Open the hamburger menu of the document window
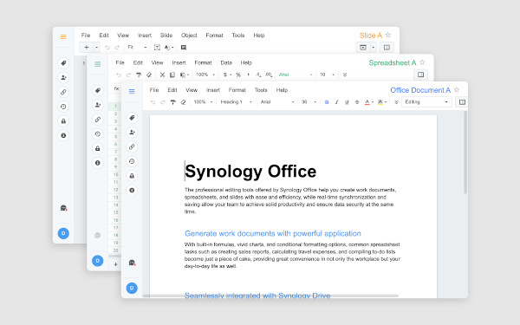The height and width of the screenshot is (325, 520). tap(132, 91)
